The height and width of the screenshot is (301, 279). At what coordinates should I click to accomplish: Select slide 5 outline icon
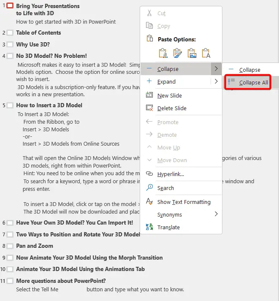(10, 105)
